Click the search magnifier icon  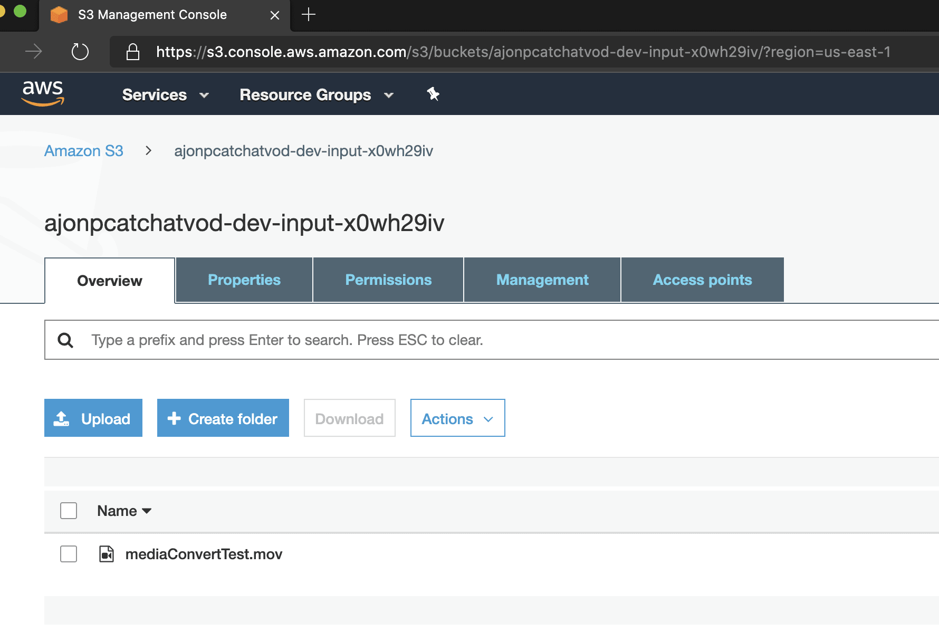click(65, 340)
